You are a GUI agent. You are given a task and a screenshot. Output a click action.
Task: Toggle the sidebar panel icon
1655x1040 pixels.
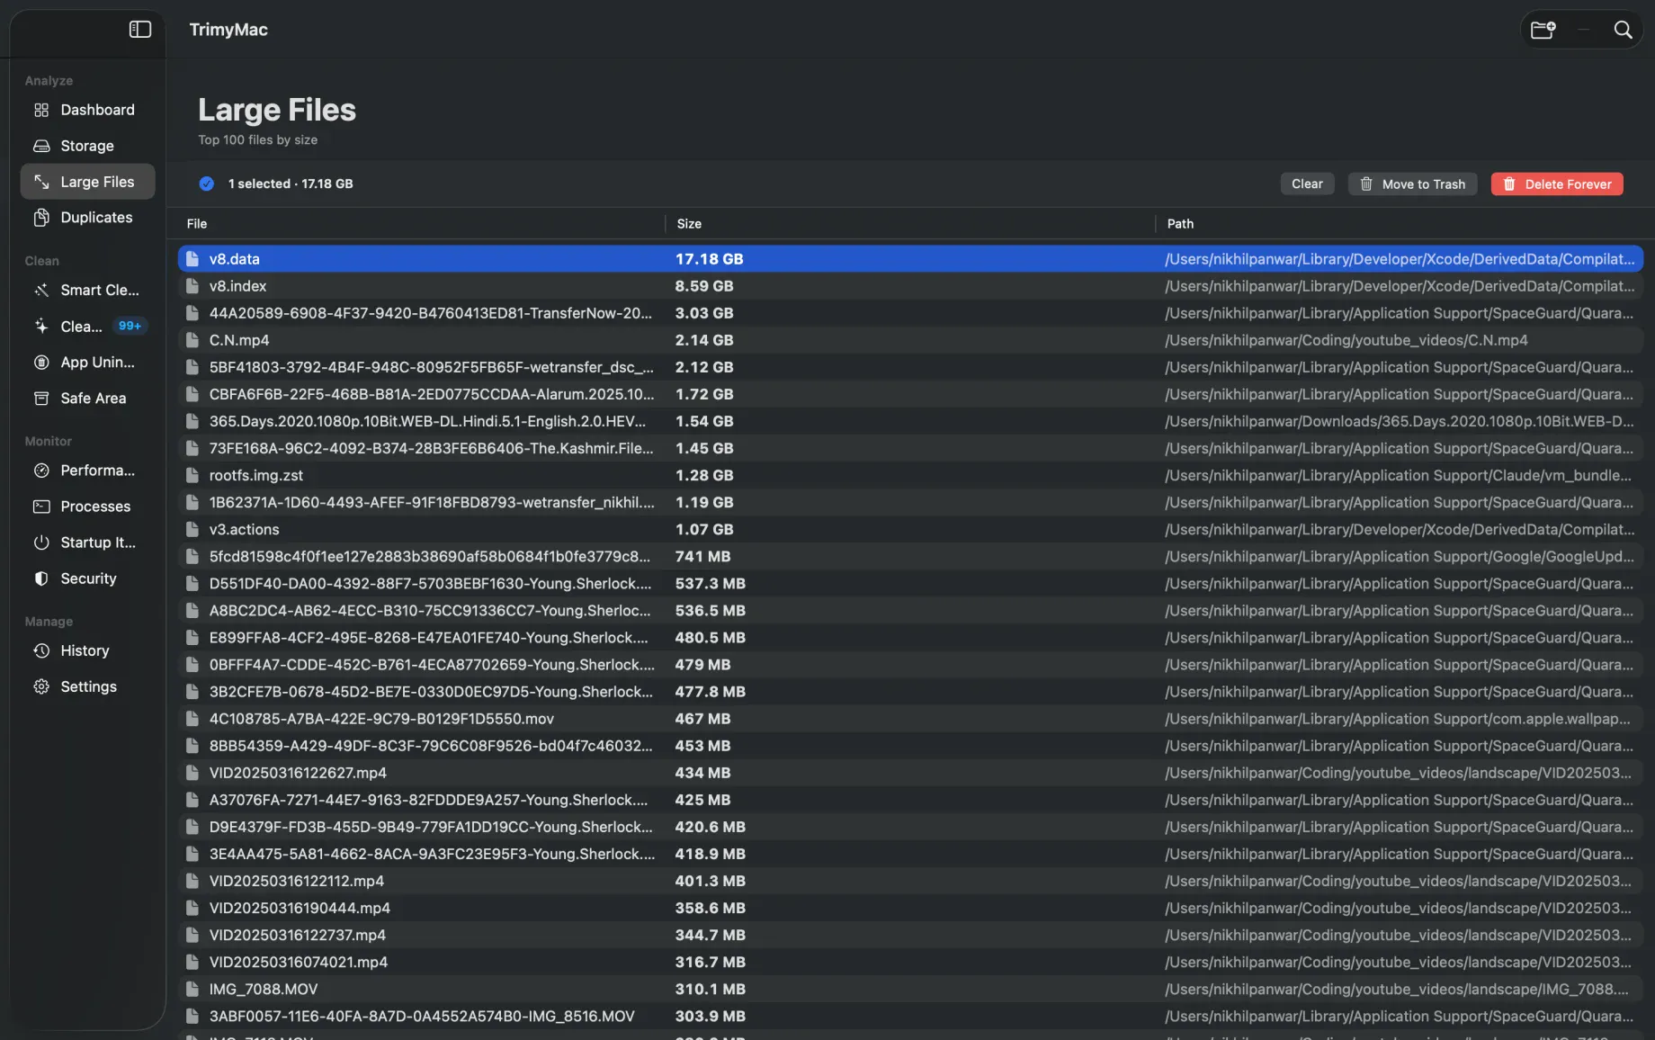pyautogui.click(x=140, y=30)
